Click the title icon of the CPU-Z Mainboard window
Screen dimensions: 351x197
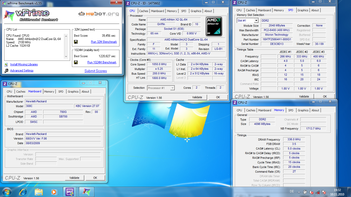[5, 84]
